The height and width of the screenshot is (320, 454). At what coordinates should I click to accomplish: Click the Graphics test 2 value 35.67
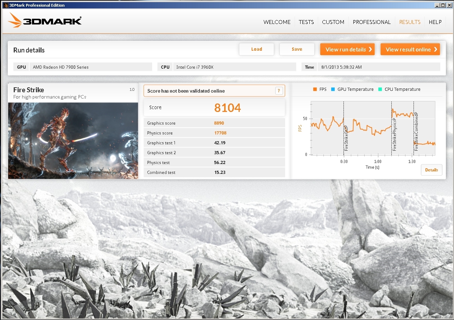point(220,153)
